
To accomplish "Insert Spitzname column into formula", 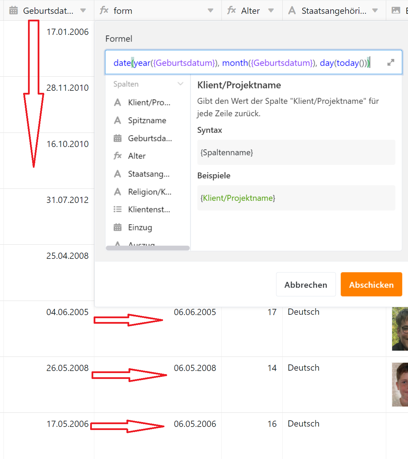I will 147,120.
